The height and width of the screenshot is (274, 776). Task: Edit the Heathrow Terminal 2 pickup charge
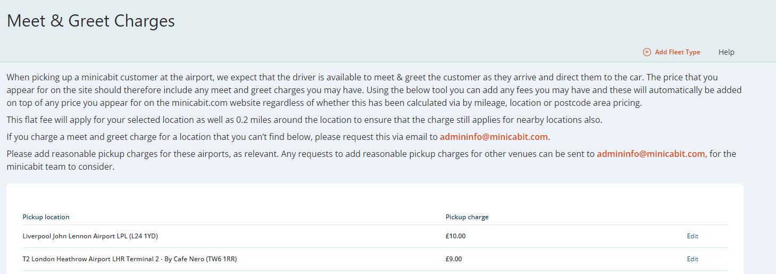692,259
